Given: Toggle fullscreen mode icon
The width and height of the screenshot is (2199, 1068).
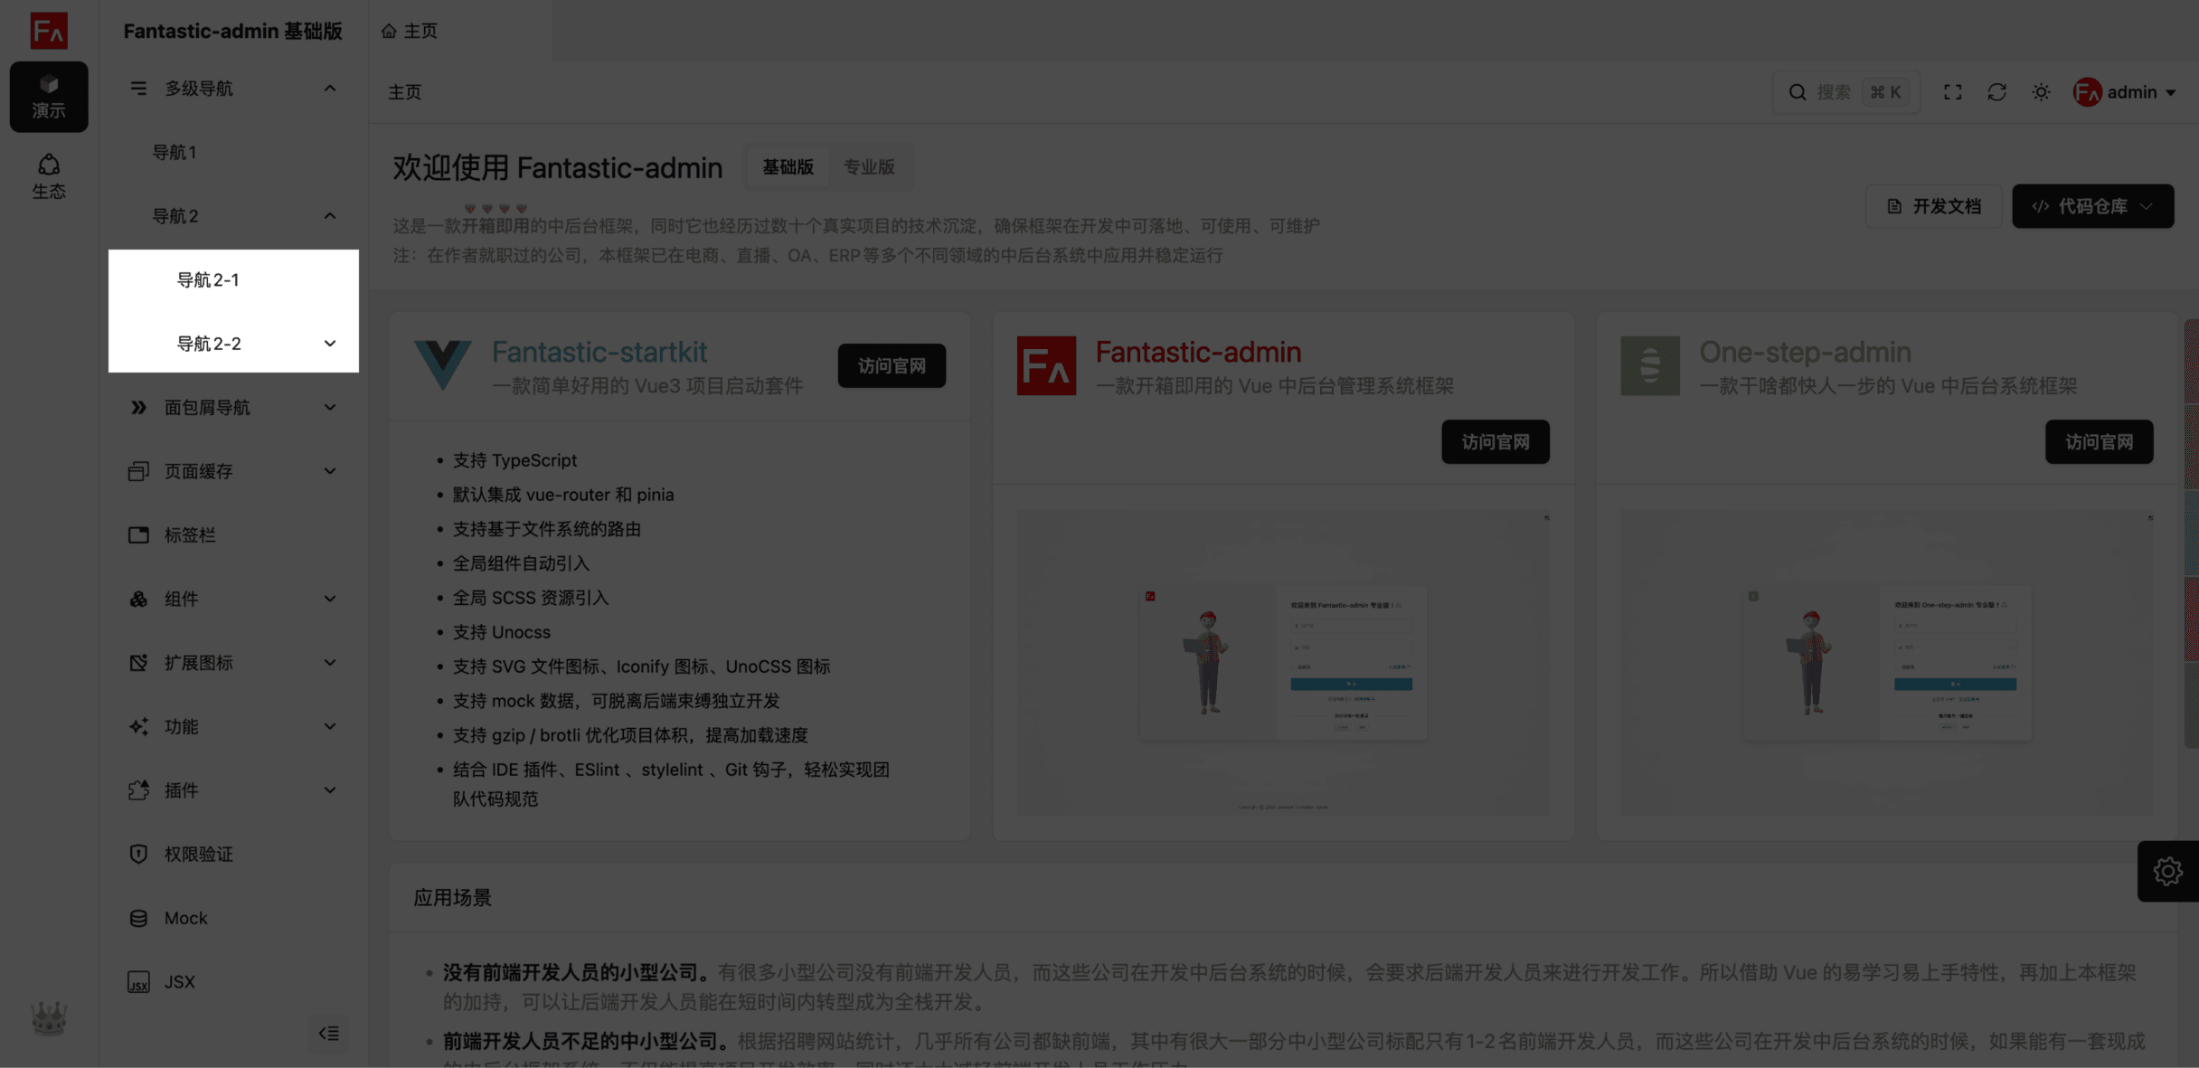Looking at the screenshot, I should [x=1953, y=92].
